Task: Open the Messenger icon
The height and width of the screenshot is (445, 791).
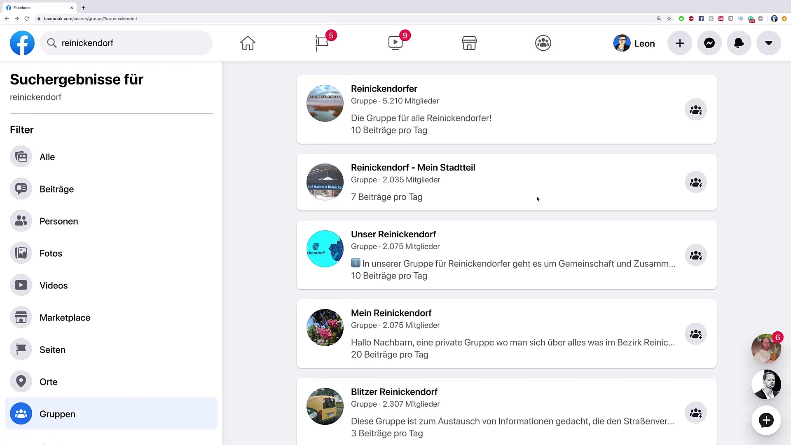Action: pyautogui.click(x=709, y=43)
